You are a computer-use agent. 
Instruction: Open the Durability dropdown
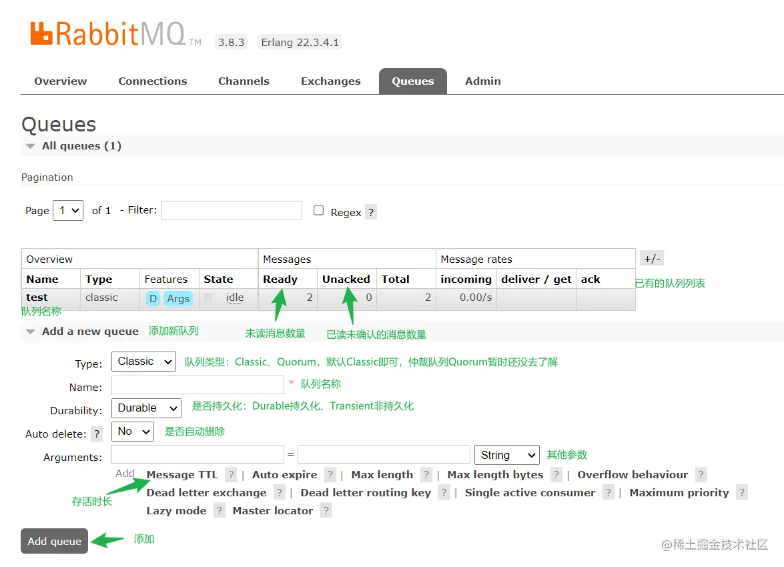[x=146, y=408]
